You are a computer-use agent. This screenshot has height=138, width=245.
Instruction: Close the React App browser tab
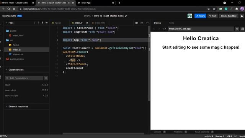tap(113, 3)
